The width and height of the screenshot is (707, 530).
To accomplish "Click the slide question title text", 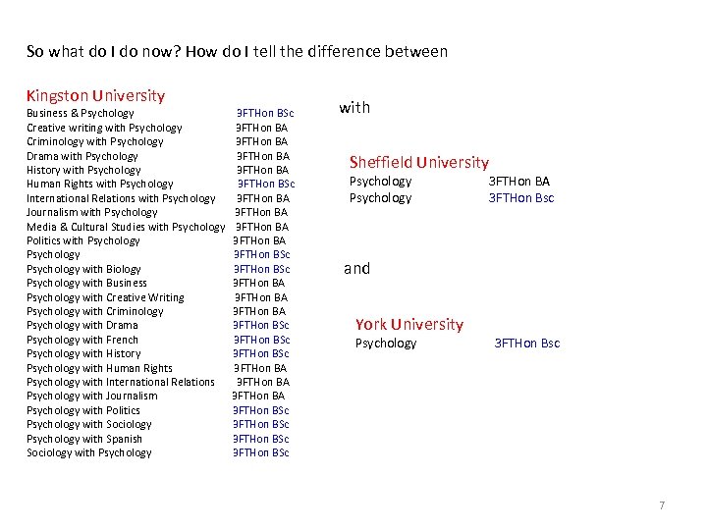I will [x=237, y=51].
